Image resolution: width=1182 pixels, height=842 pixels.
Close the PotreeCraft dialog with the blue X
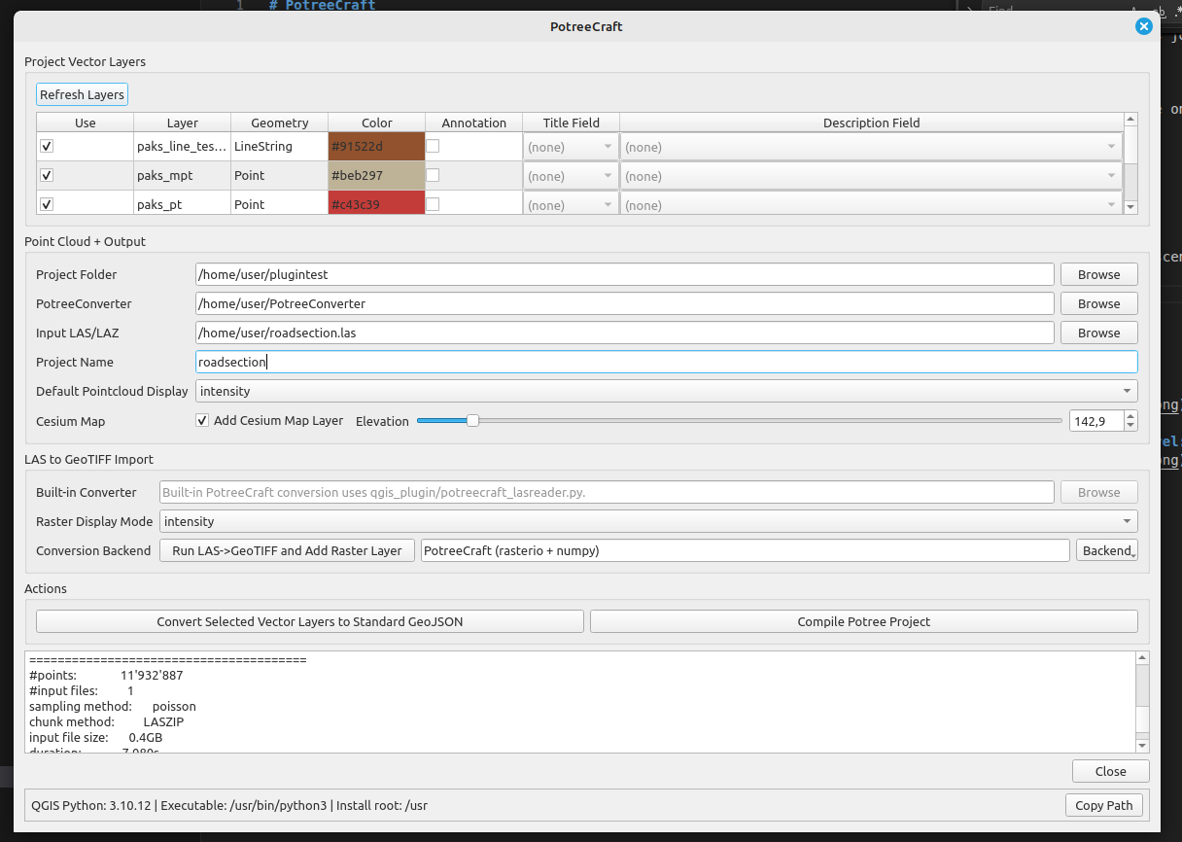pyautogui.click(x=1144, y=26)
